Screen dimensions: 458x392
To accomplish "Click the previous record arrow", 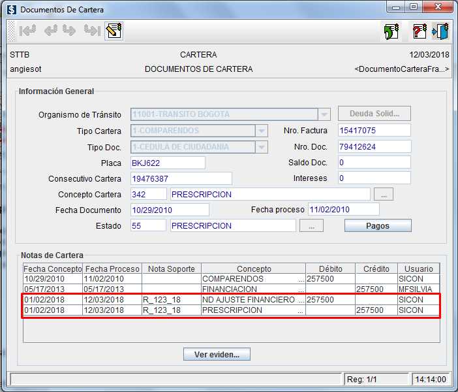I will coord(50,31).
